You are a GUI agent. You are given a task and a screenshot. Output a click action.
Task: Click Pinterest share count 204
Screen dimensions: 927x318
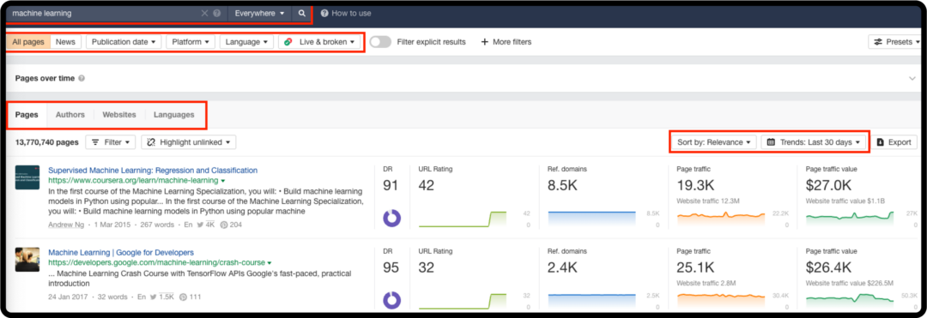(x=231, y=225)
